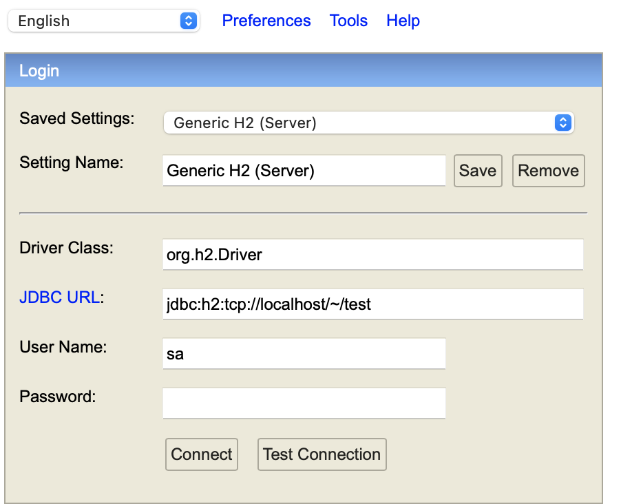Expand the Saved Settings dropdown

[x=369, y=123]
